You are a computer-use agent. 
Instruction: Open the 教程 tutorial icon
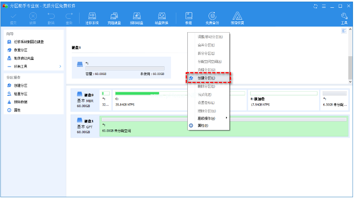(189, 18)
